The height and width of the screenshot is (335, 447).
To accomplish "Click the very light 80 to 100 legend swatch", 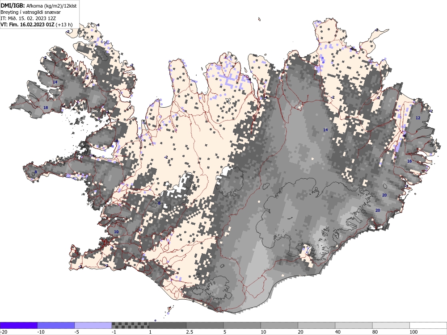I will click(391, 325).
